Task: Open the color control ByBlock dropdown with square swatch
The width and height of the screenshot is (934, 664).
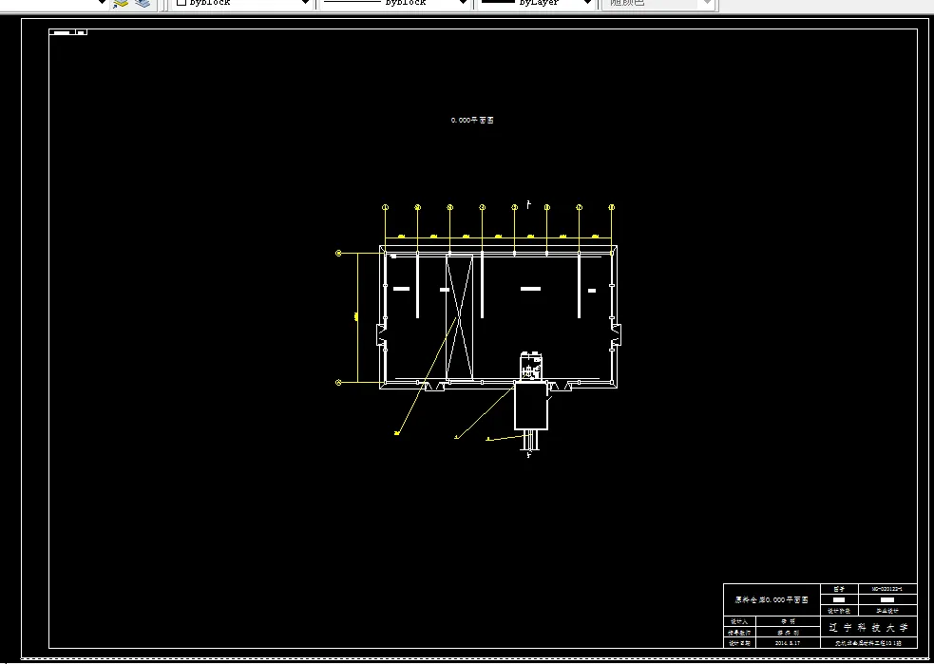Action: (x=242, y=4)
